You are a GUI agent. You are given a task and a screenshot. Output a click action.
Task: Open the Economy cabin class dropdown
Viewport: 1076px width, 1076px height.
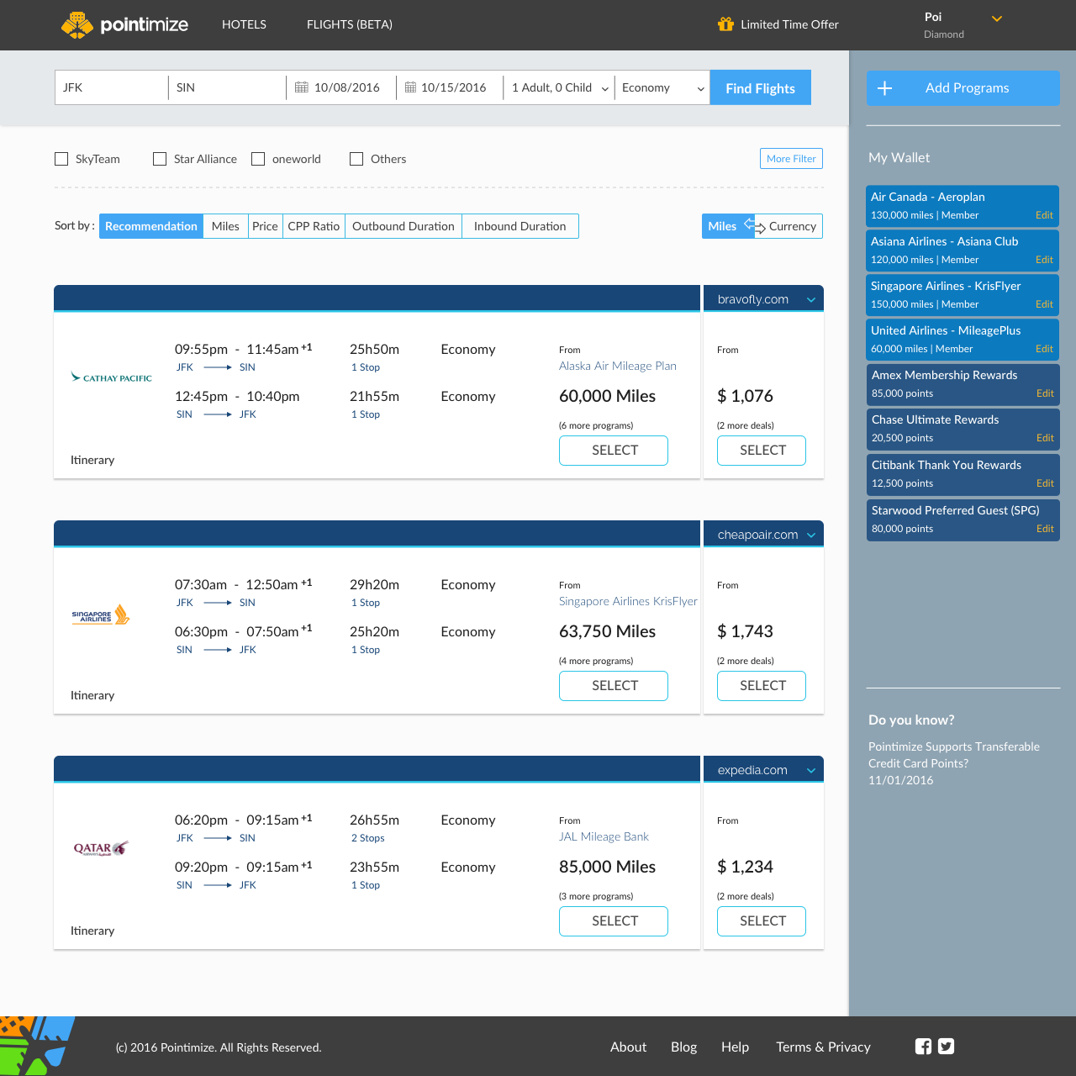click(662, 87)
